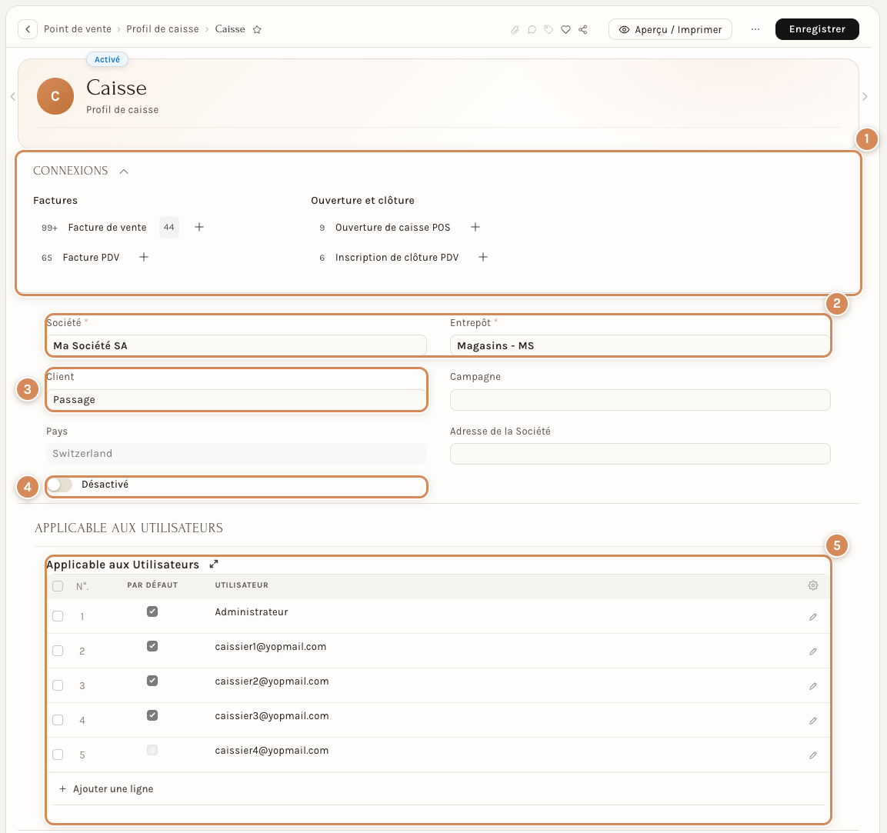Navigate to Profil de caisse breadcrumb
Screen dimensions: 887x833
[x=162, y=28]
